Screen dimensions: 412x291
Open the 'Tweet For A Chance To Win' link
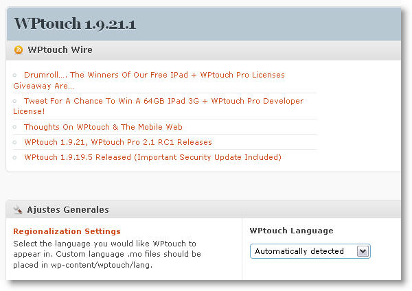tap(163, 101)
